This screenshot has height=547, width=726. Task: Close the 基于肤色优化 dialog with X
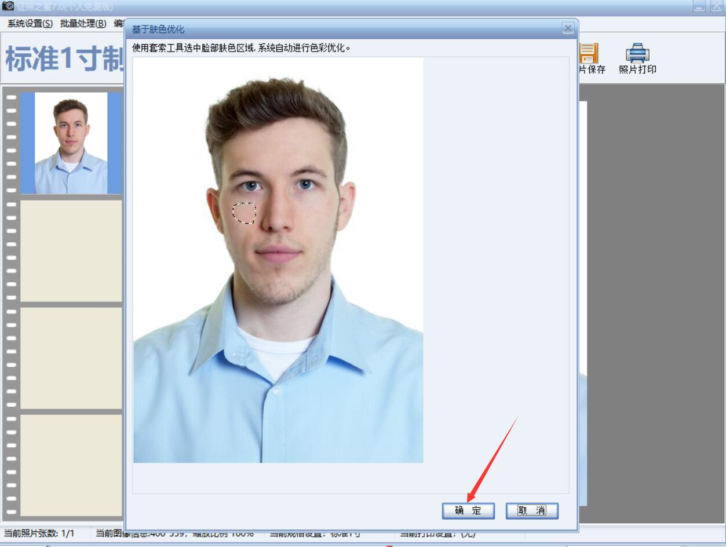click(x=568, y=28)
